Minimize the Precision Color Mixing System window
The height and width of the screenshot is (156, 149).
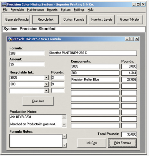coord(134,5)
